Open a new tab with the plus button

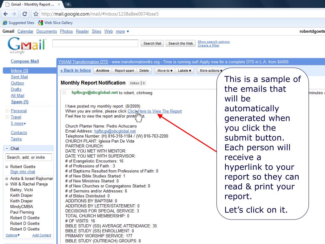pyautogui.click(x=68, y=4)
